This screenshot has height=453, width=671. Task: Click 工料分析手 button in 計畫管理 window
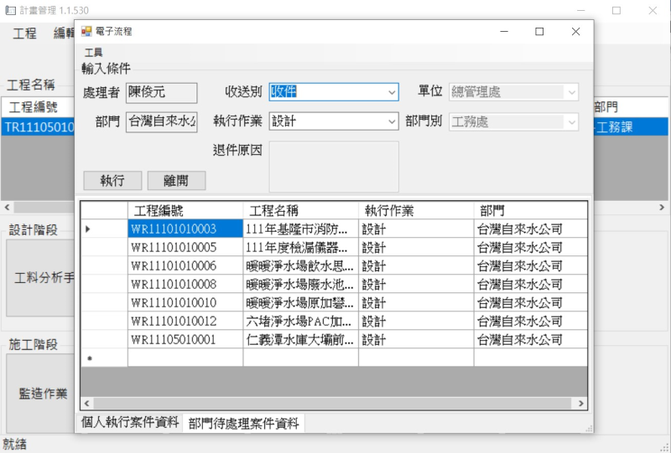(41, 278)
